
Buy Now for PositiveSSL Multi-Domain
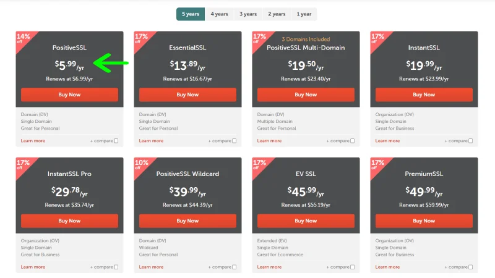(x=306, y=95)
